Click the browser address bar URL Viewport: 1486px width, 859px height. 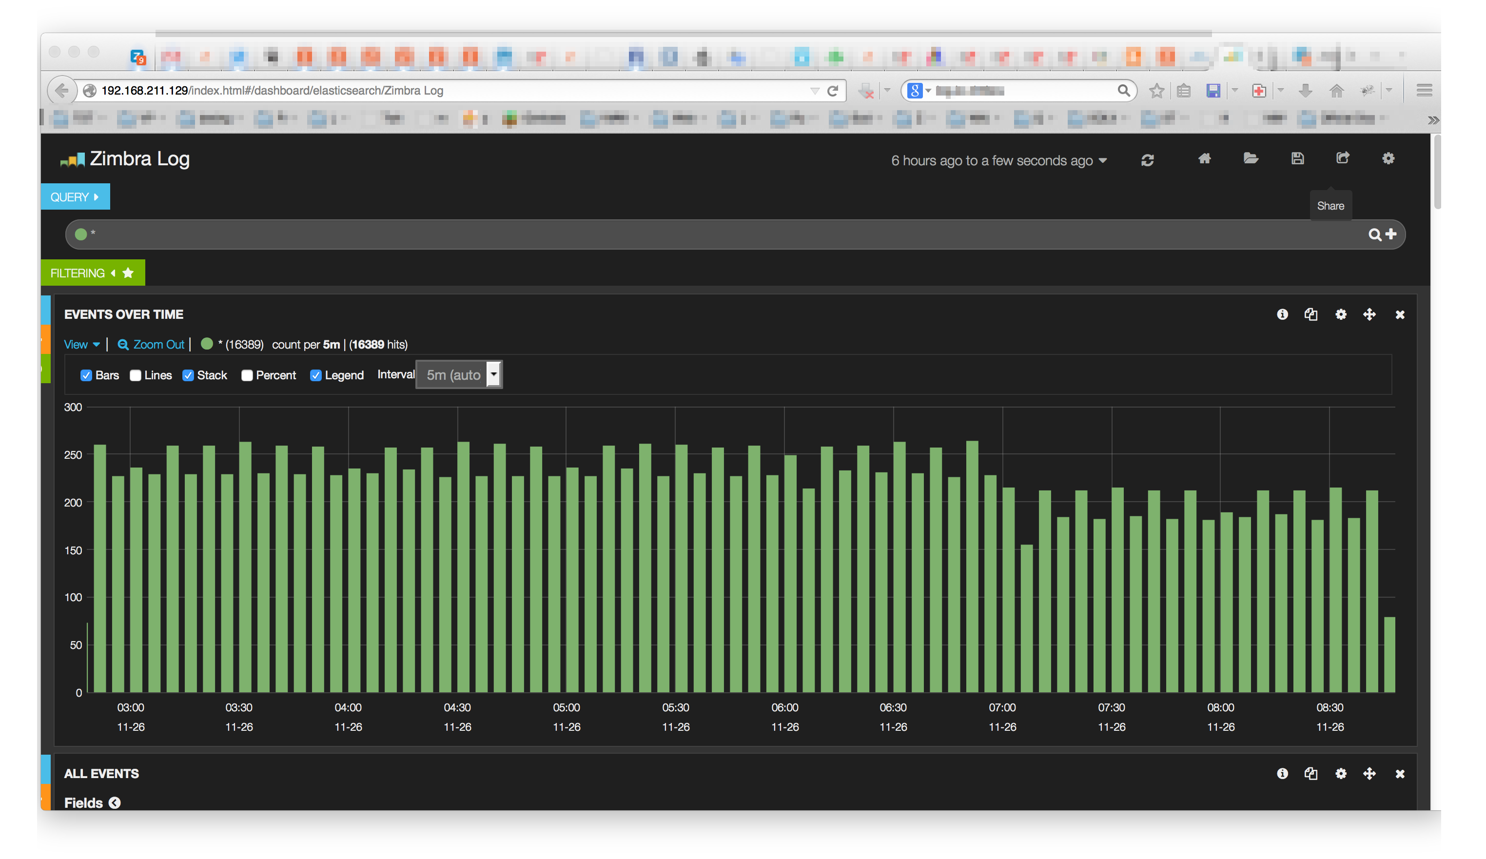point(272,91)
